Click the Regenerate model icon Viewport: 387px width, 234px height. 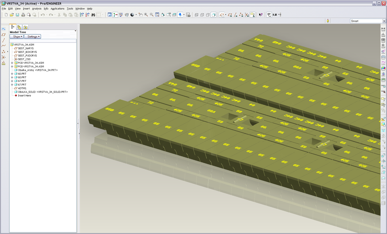coord(82,15)
